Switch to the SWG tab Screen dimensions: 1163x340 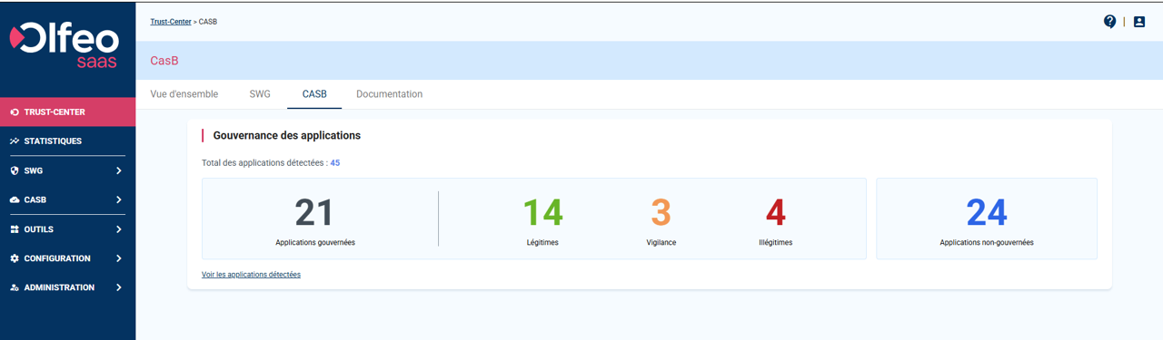pyautogui.click(x=260, y=94)
